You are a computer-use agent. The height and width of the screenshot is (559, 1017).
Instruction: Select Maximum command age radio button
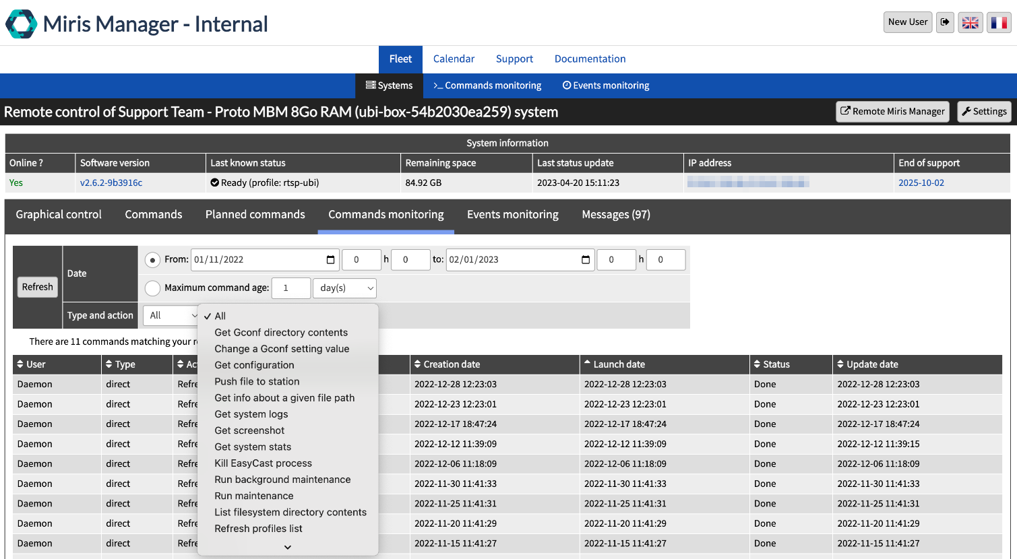(x=153, y=288)
